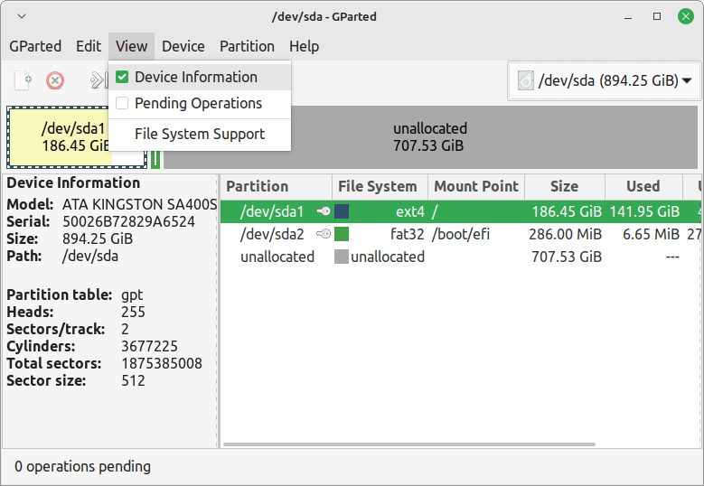Open the Device menu
This screenshot has height=486, width=704.
183,46
